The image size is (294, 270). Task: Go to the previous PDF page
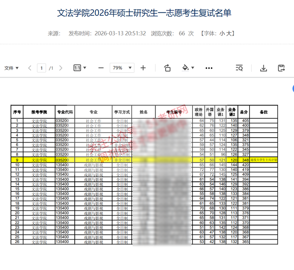pos(30,68)
